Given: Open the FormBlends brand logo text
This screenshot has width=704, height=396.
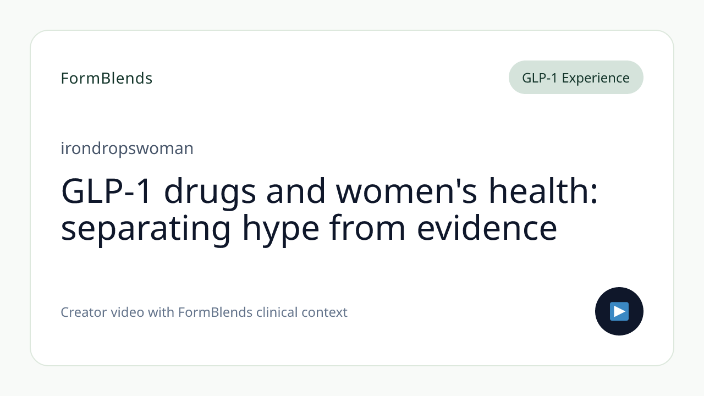Looking at the screenshot, I should point(107,78).
